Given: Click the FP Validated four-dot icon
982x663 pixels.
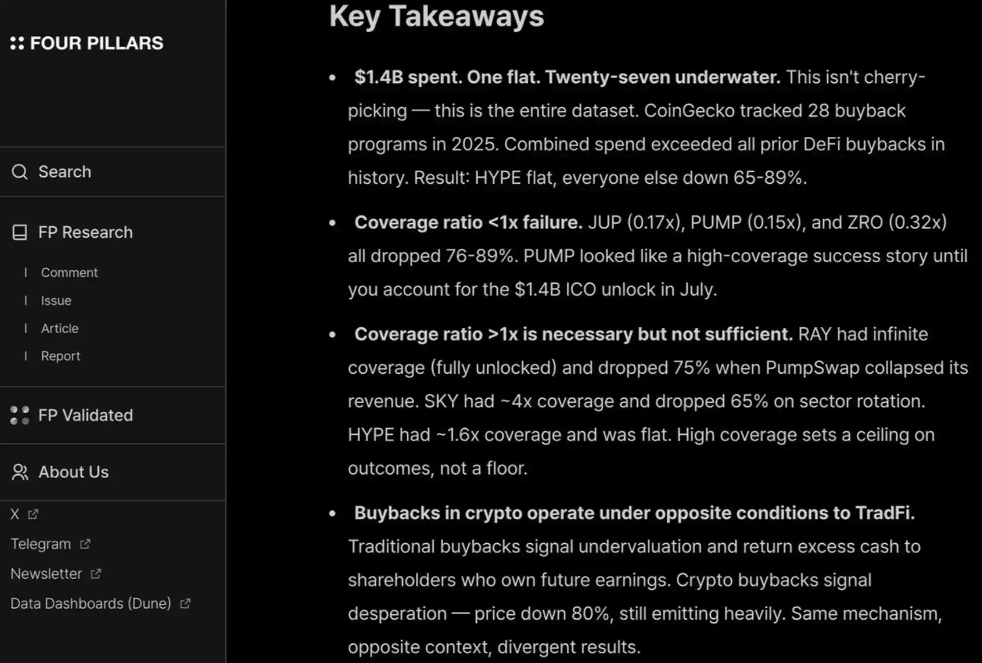Looking at the screenshot, I should coord(20,415).
